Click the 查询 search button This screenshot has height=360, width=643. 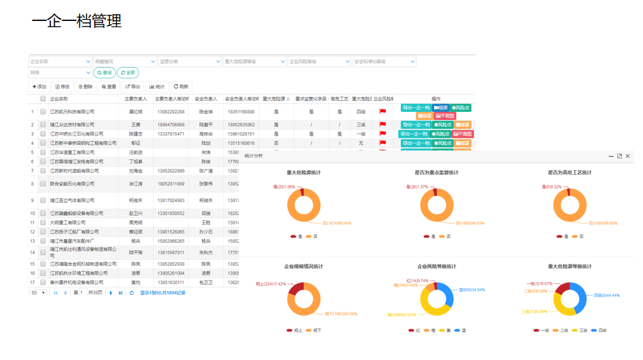pyautogui.click(x=104, y=73)
